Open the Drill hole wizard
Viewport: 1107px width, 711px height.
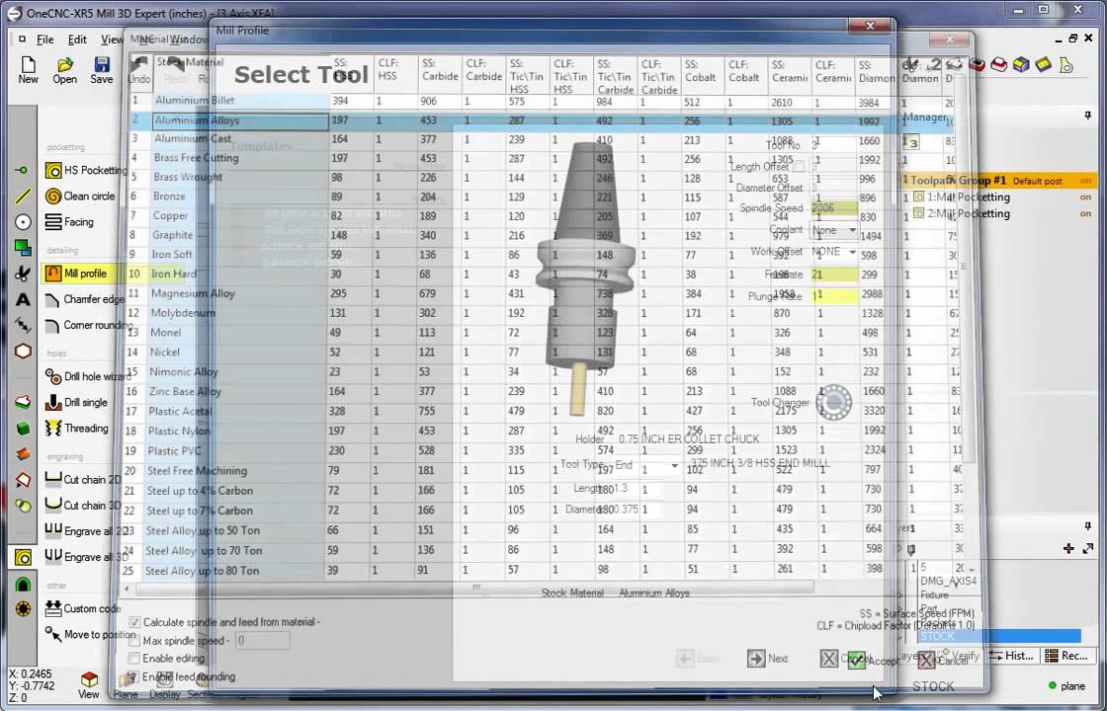pos(88,376)
